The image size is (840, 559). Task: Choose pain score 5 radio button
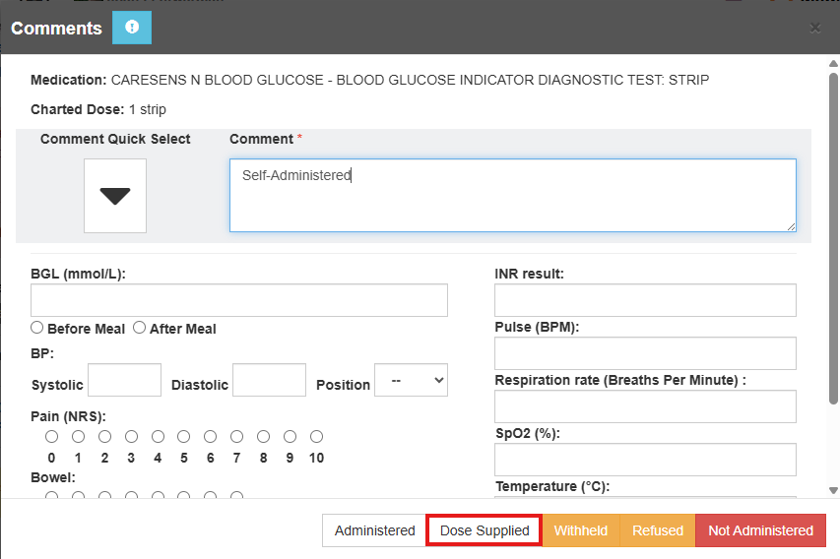point(184,436)
